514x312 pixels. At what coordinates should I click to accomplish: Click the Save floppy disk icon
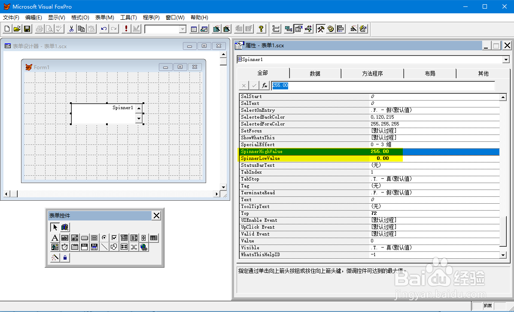point(27,29)
